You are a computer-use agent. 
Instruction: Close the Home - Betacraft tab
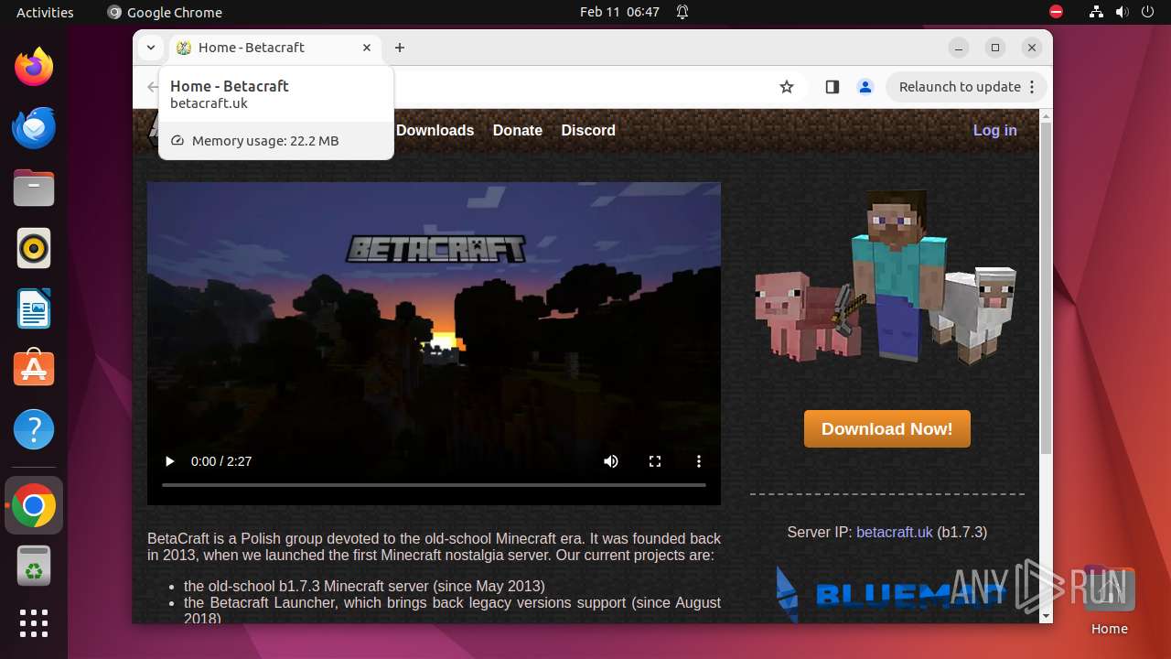coord(367,48)
